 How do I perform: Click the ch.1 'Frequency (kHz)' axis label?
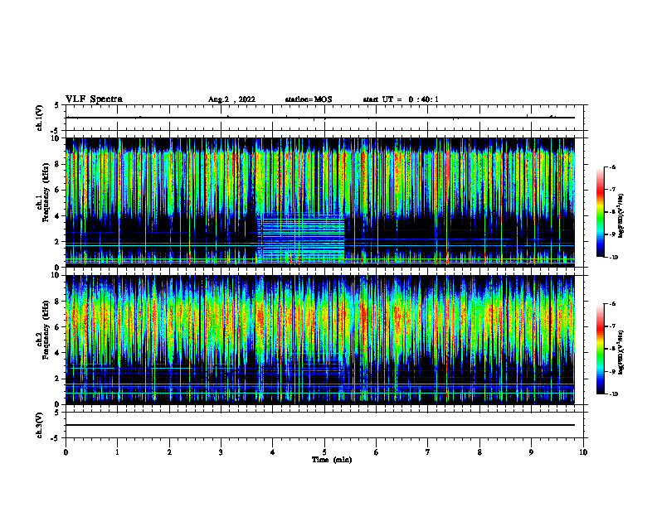[46, 192]
